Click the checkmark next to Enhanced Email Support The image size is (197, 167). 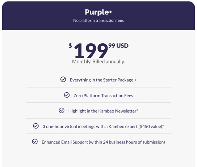[35, 141]
